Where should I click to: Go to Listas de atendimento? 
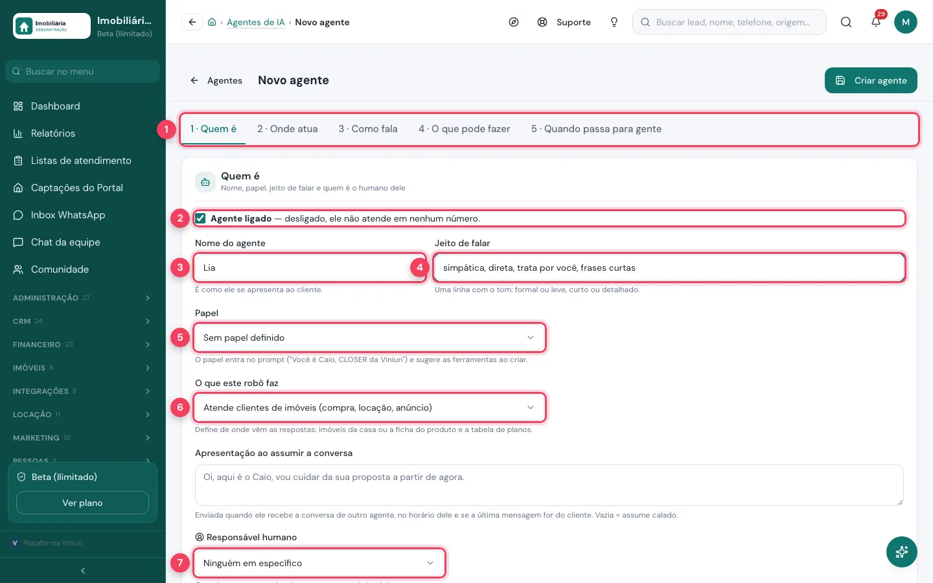coord(83,161)
